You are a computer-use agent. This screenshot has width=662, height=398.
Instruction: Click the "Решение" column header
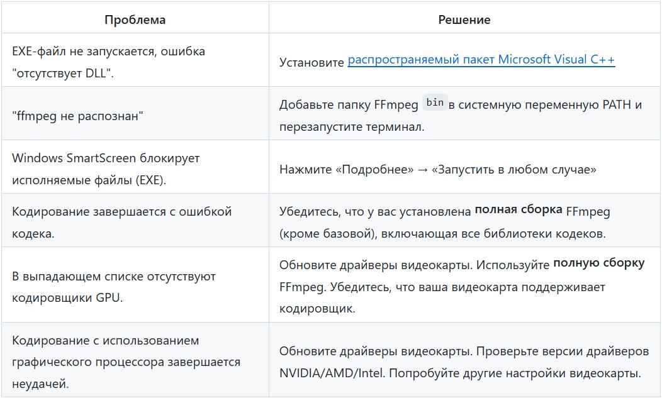coord(464,19)
